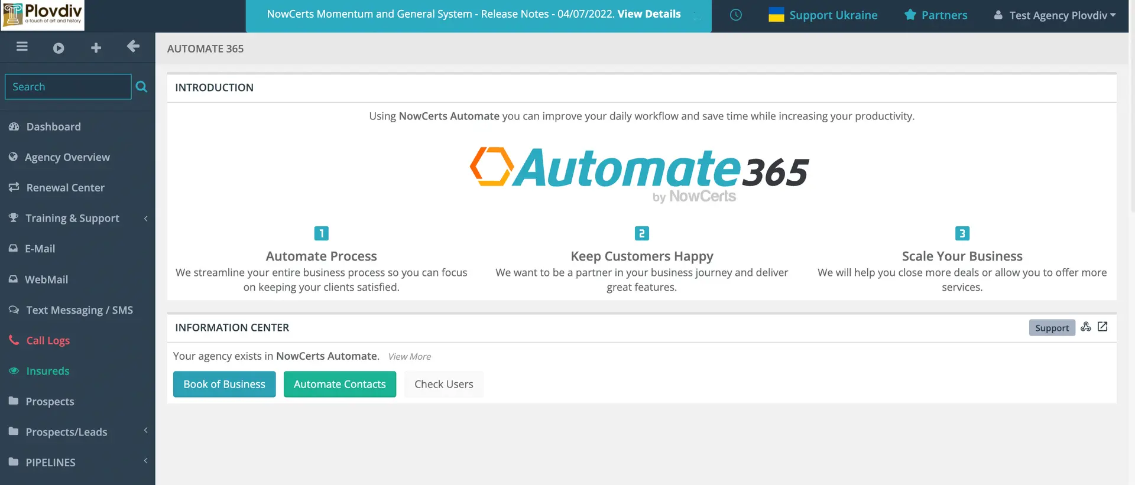Click the Text Messaging chat bubbles icon
Image resolution: width=1135 pixels, height=485 pixels.
click(x=14, y=310)
